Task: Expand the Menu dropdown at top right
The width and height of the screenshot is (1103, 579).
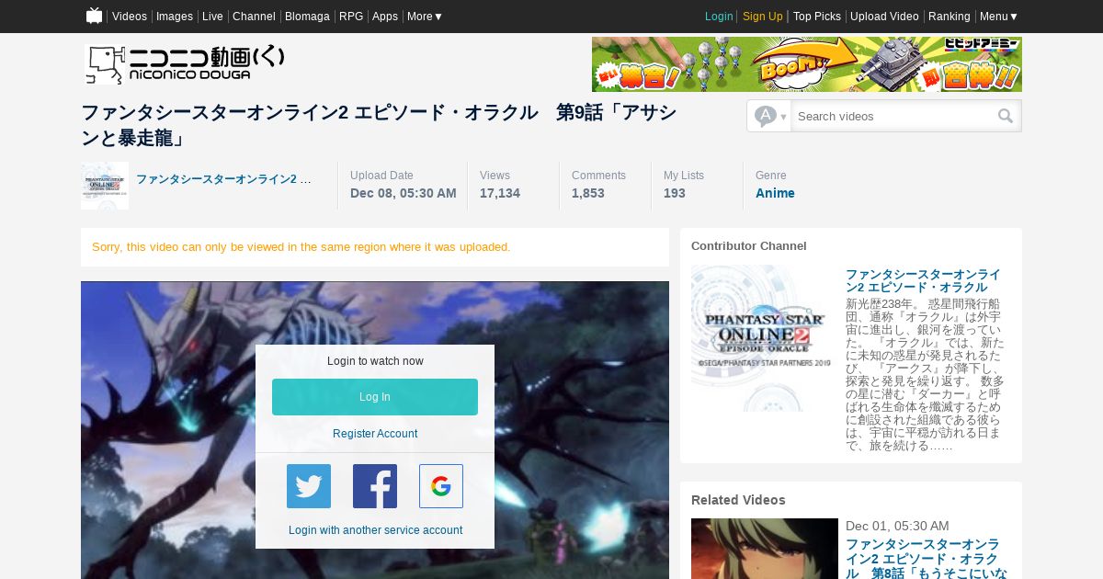Action: pos(999,17)
